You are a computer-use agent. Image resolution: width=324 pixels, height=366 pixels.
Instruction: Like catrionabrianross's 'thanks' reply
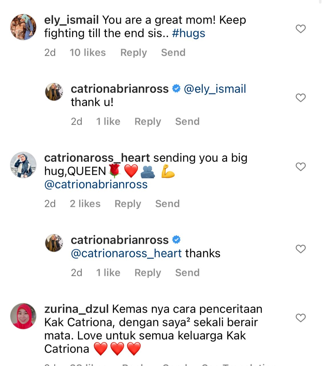[301, 249]
